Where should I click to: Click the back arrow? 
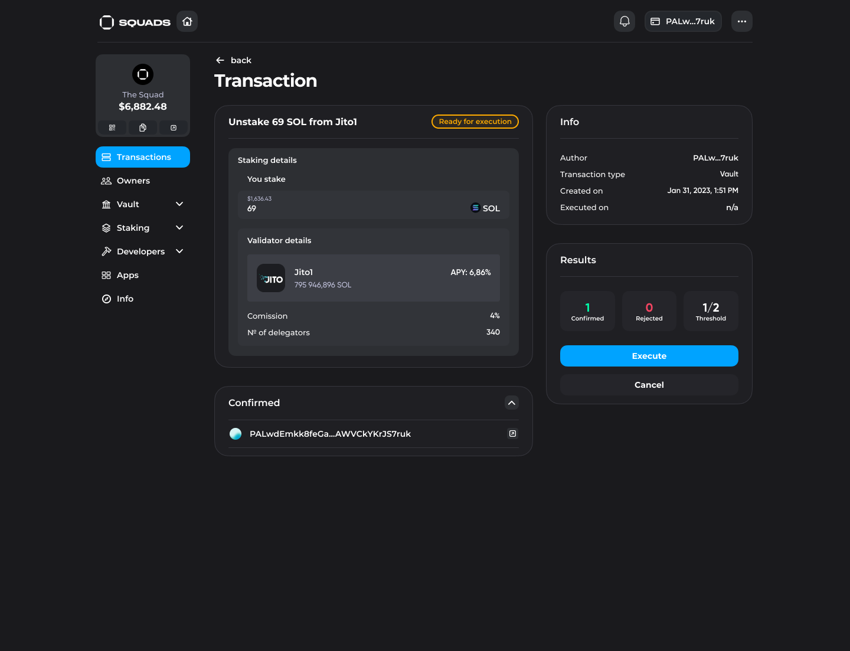pyautogui.click(x=220, y=60)
